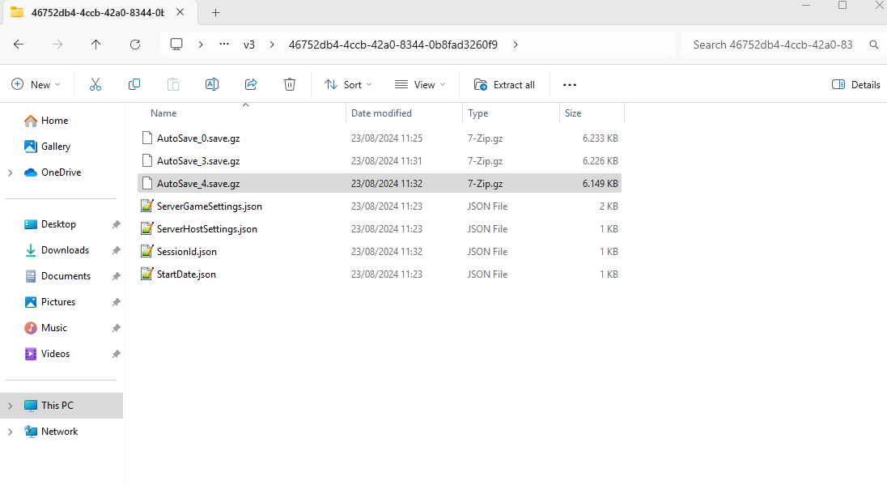The image size is (887, 485).
Task: Sort by Date modified column header
Action: point(381,113)
